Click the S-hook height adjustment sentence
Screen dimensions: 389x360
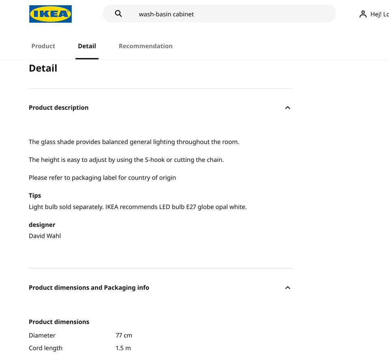[126, 160]
